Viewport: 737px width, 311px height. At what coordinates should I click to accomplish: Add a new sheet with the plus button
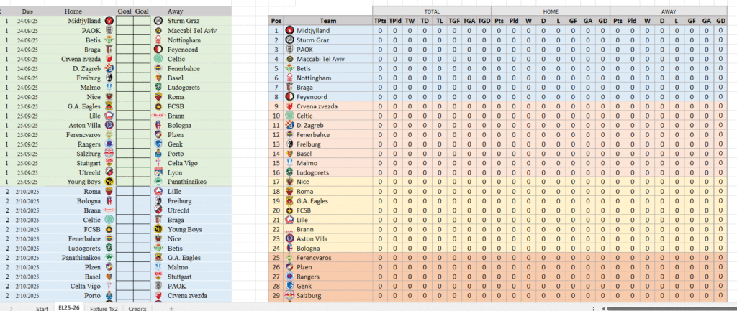click(x=171, y=307)
